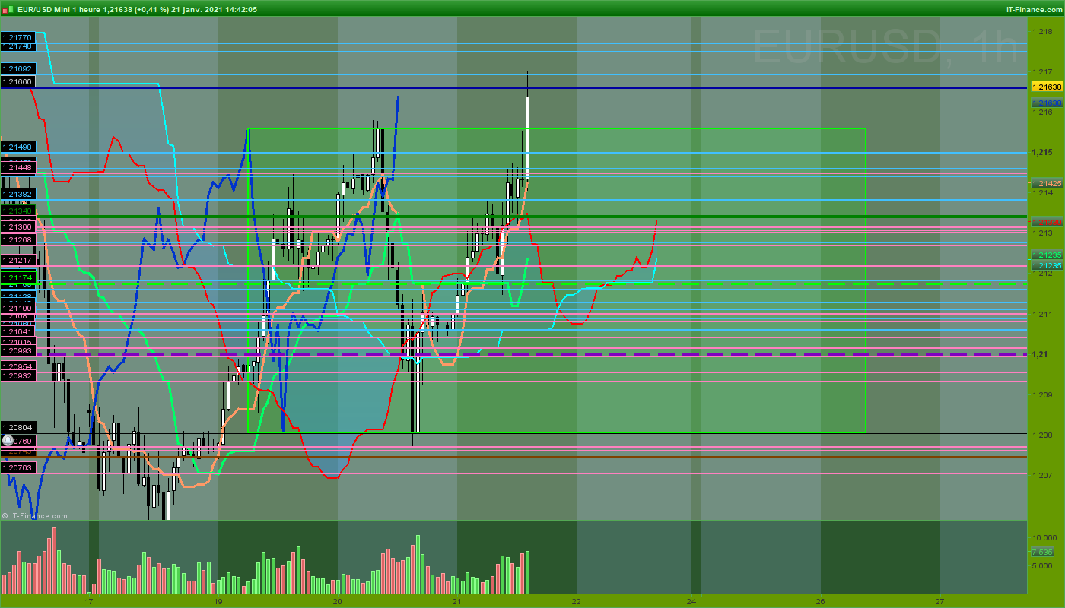The height and width of the screenshot is (608, 1065).
Task: Select the 1,21217 level label
Action: point(17,260)
